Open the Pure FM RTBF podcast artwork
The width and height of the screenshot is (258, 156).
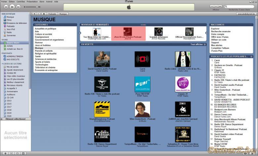click(143, 84)
